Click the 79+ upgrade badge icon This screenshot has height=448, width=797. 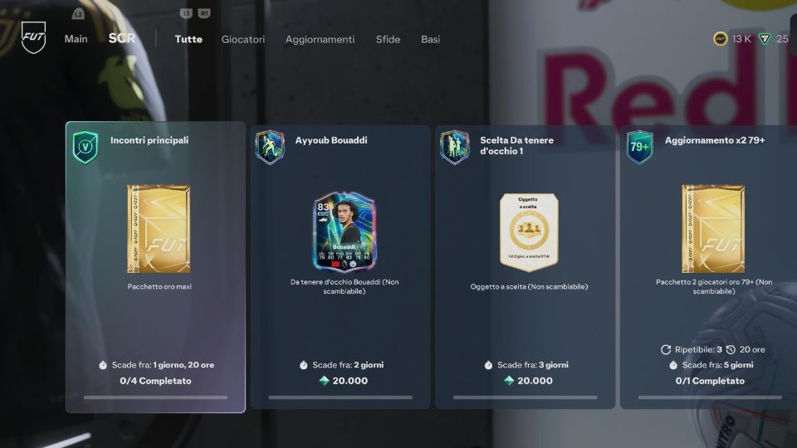[639, 148]
